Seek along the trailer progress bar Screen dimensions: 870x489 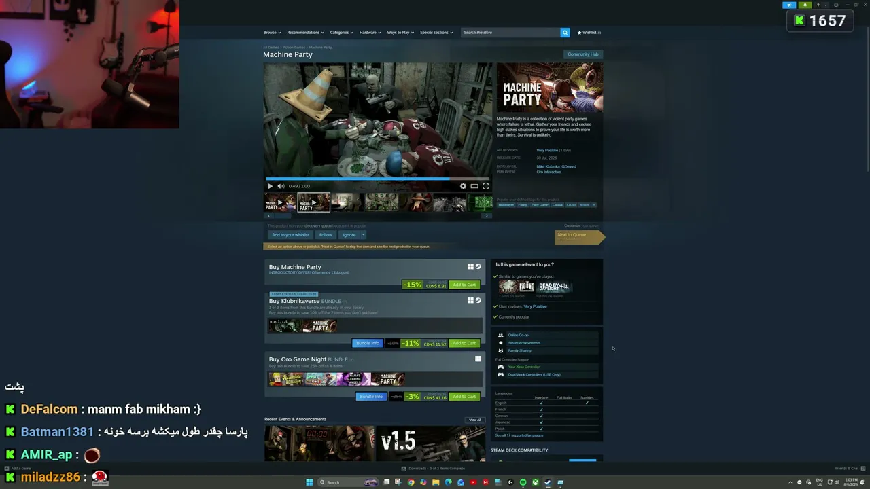pyautogui.click(x=377, y=179)
